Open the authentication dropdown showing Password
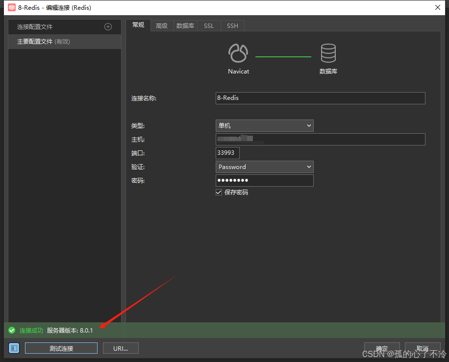This screenshot has width=449, height=362. pos(265,167)
